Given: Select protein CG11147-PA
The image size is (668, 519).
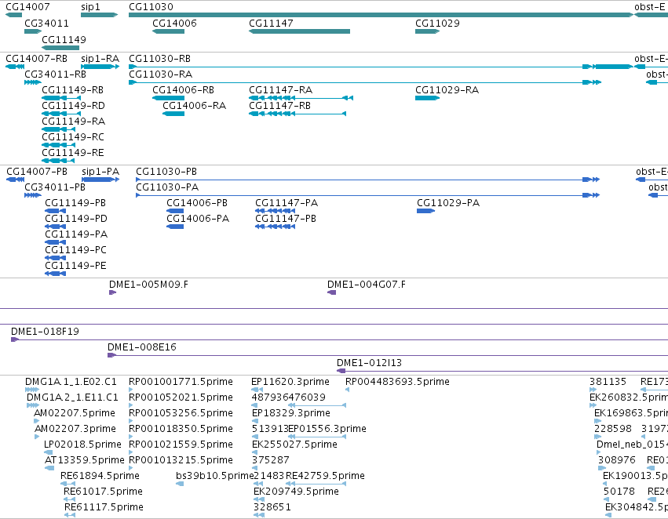Looking at the screenshot, I should click(287, 203).
